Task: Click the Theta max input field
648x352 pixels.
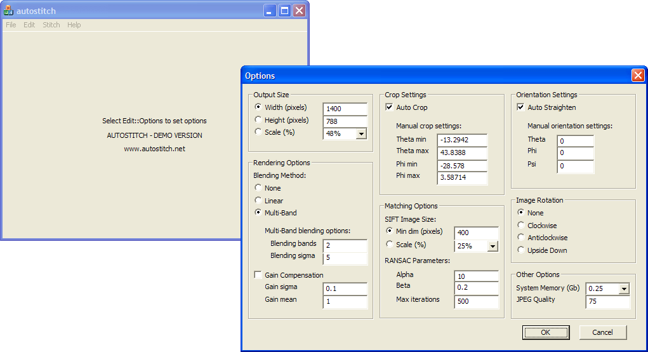Action: pyautogui.click(x=463, y=152)
